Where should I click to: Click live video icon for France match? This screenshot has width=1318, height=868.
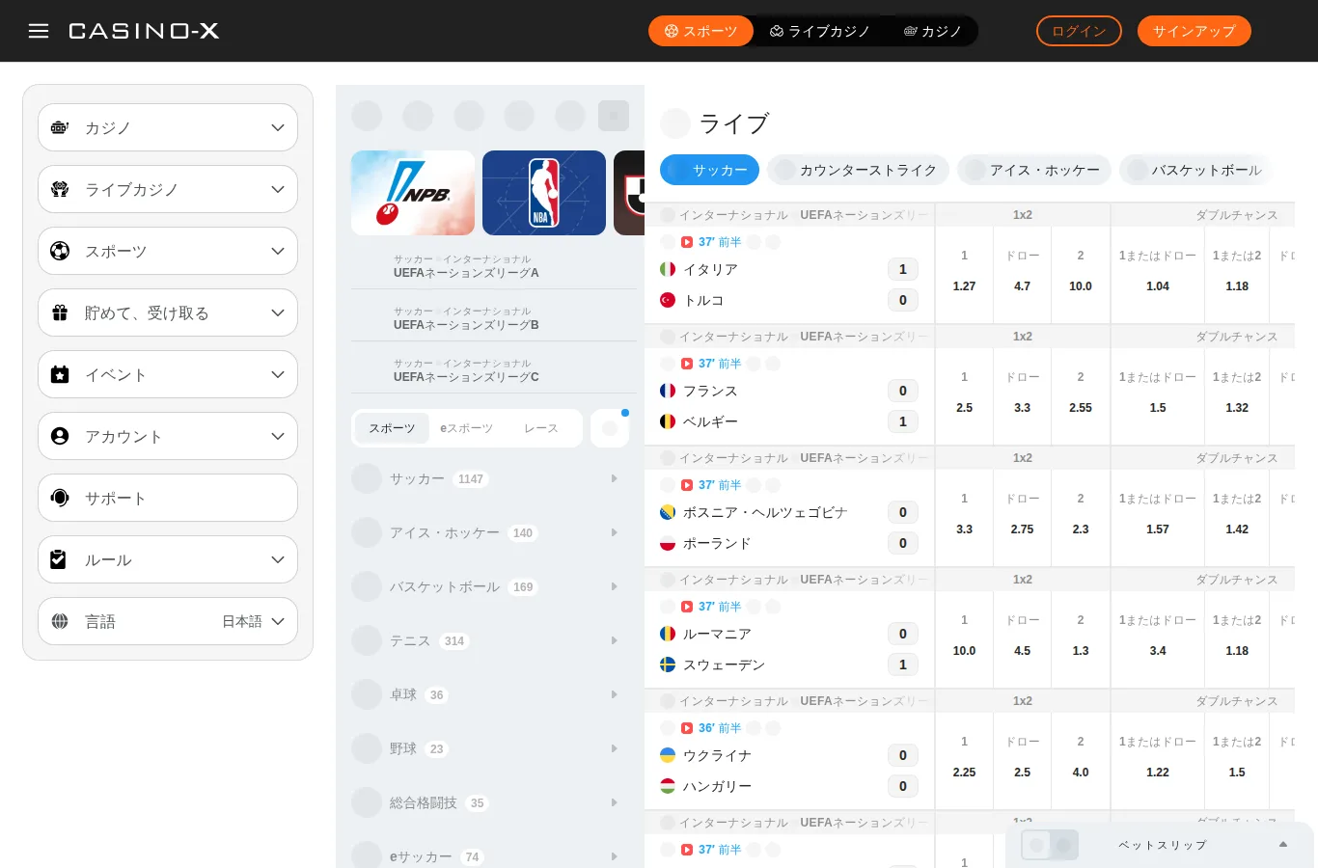pyautogui.click(x=687, y=364)
